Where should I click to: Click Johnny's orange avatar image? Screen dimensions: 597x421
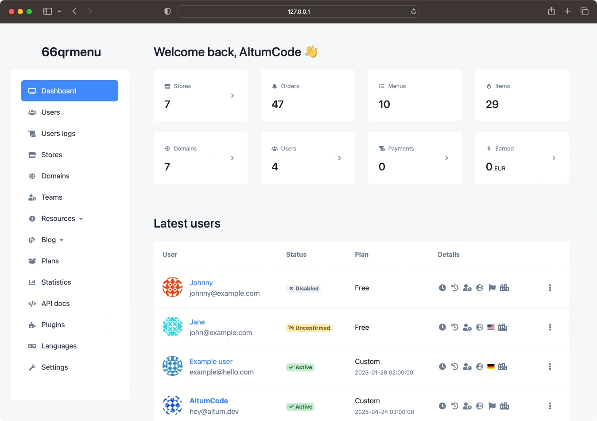click(172, 288)
